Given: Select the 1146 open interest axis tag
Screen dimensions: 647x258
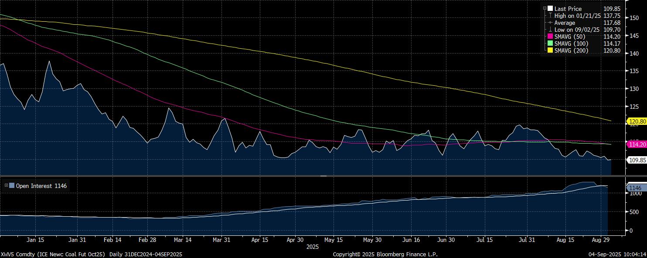Looking at the screenshot, I should point(634,188).
